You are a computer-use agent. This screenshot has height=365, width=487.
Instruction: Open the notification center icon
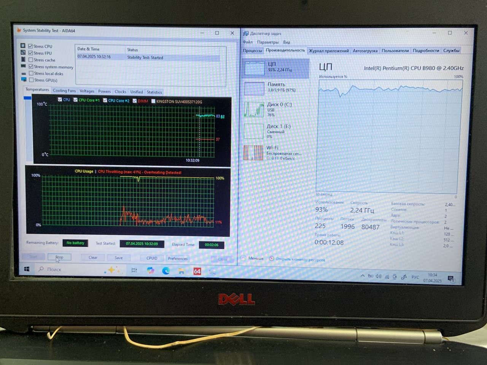pyautogui.click(x=451, y=279)
